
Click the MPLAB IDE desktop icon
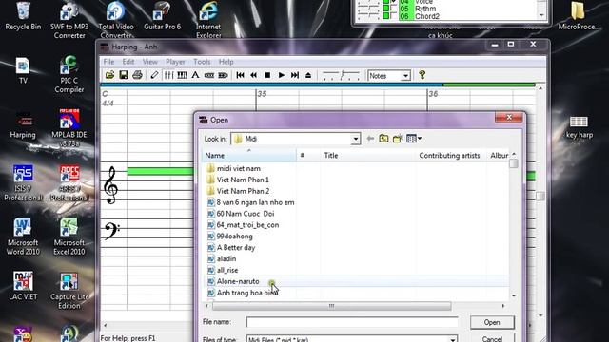(x=69, y=128)
